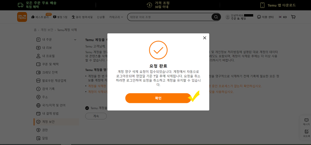Click the magnifier search button

tap(216, 17)
